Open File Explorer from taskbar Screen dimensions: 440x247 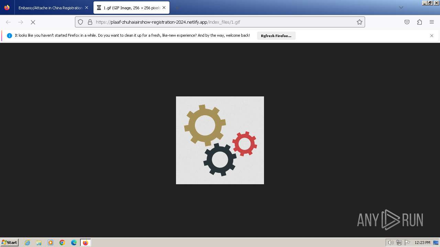(x=39, y=243)
